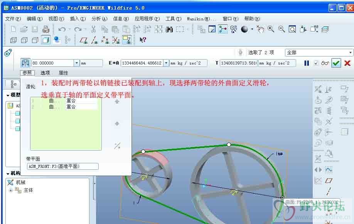Screen dimensions: 354x224
Task: Open the 帮助 menu
Action: (252, 19)
